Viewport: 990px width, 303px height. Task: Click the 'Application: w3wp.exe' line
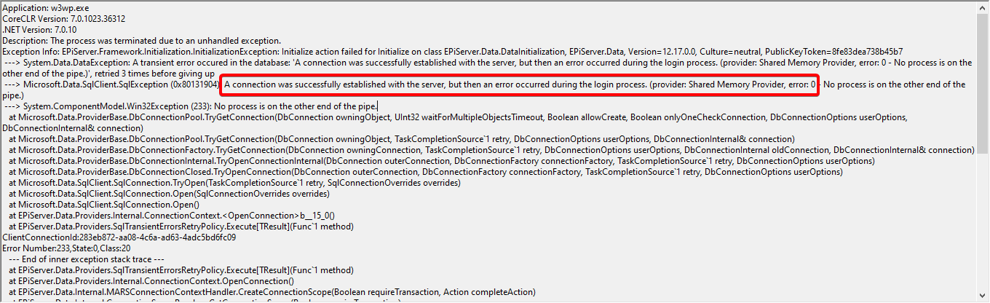[44, 7]
